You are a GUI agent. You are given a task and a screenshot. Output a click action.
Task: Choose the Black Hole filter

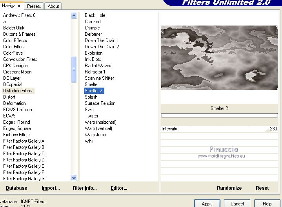pyautogui.click(x=95, y=15)
